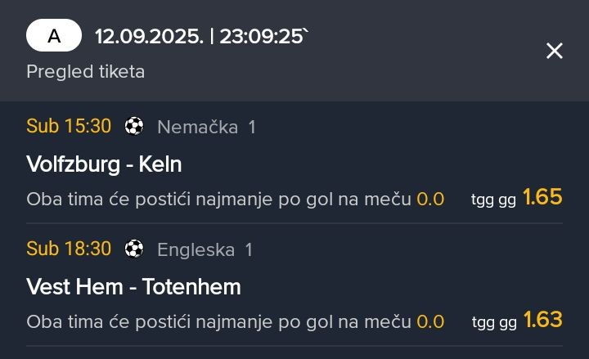Click bet description under Volfzburg - Keln
589x359 pixels.
coord(218,199)
